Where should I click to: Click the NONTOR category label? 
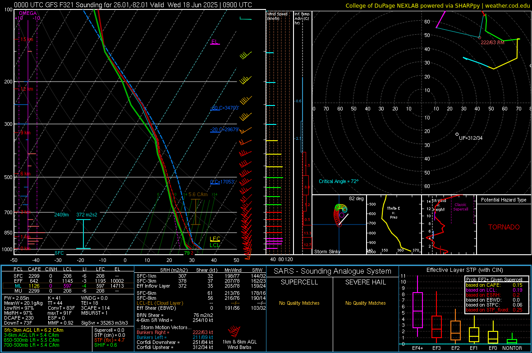click(512, 348)
